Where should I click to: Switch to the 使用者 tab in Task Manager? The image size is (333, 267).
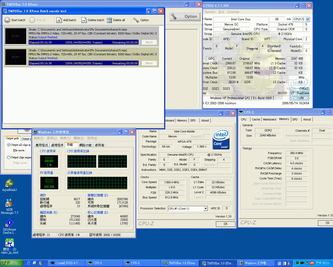click(99, 145)
